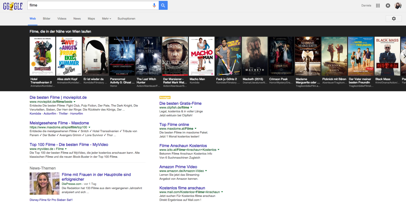Click the blue search magnifier button
This screenshot has width=406, height=202.
click(x=163, y=5)
